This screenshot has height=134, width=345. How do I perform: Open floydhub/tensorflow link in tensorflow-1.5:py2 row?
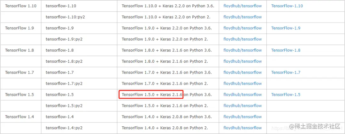[242, 105]
